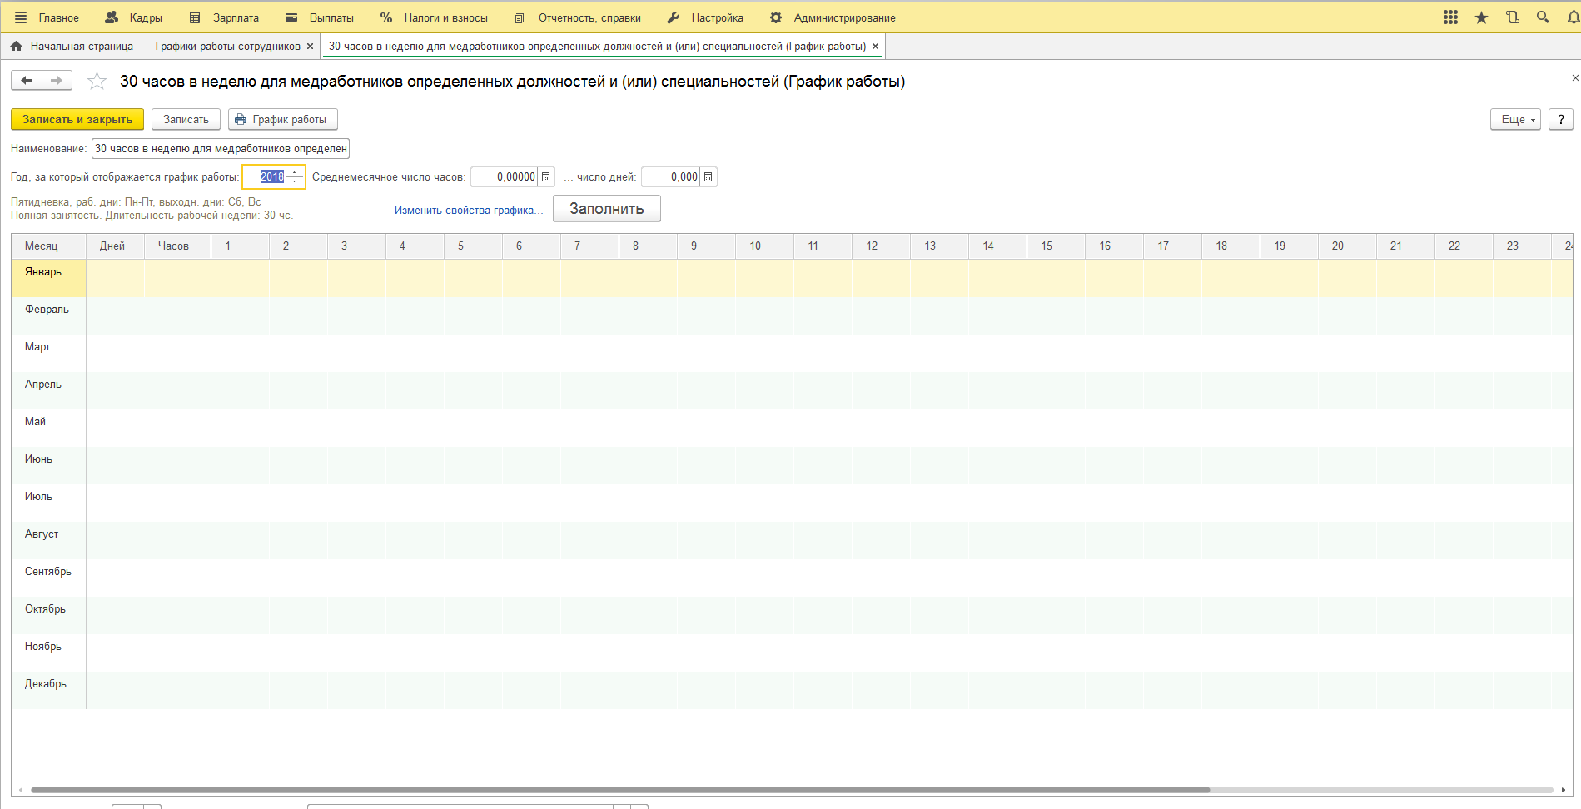Click the search magnifier icon

point(1543,17)
